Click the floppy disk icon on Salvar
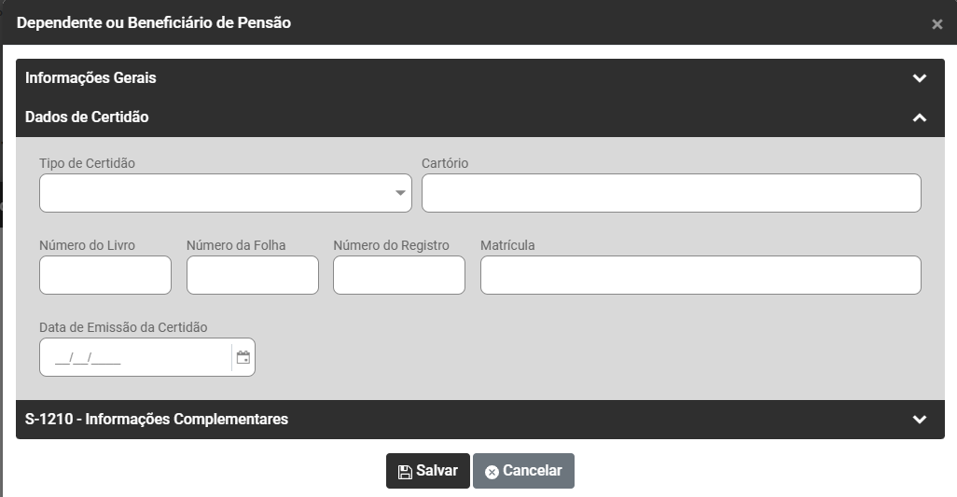The image size is (957, 497). [405, 472]
